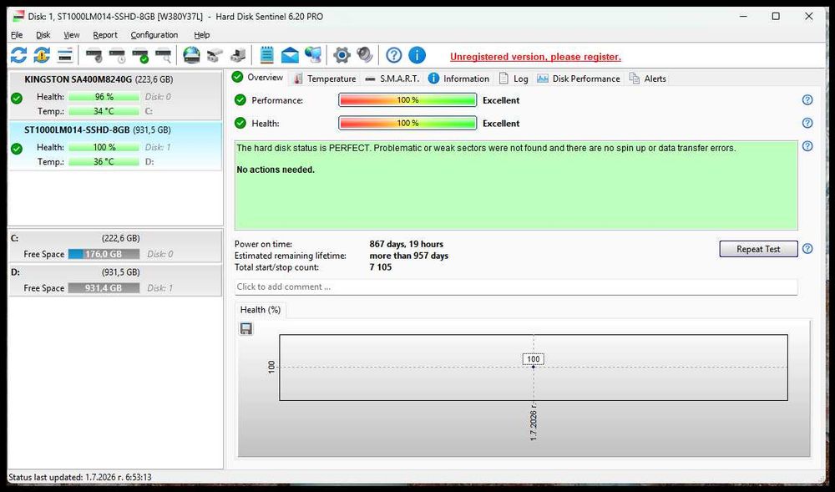Switch to the Log tab
This screenshot has height=492, width=835.
tap(514, 79)
